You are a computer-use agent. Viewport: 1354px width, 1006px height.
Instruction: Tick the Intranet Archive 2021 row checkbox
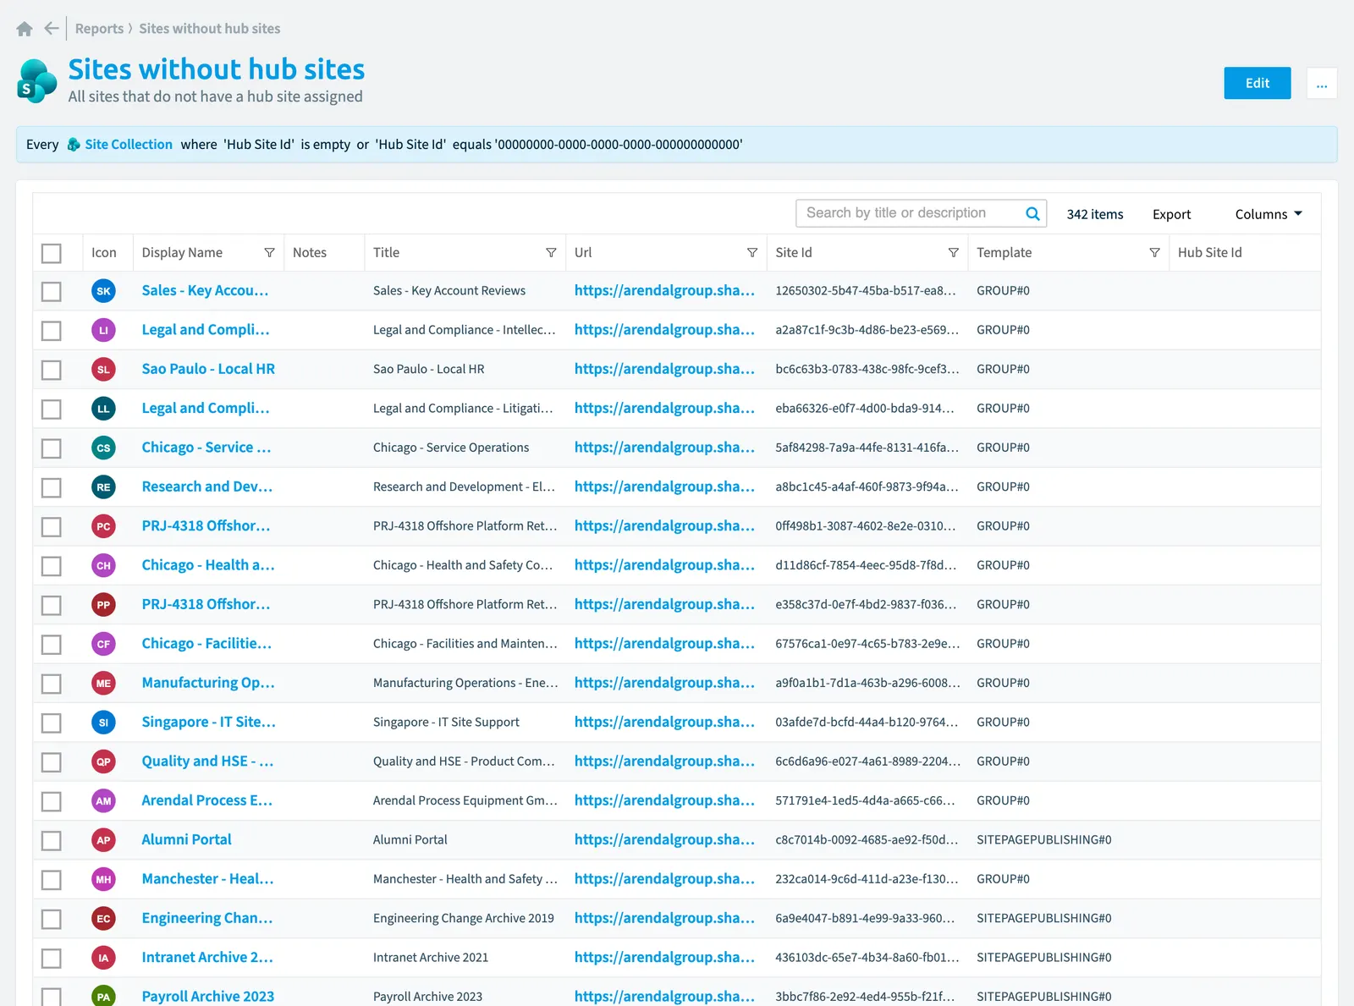52,958
